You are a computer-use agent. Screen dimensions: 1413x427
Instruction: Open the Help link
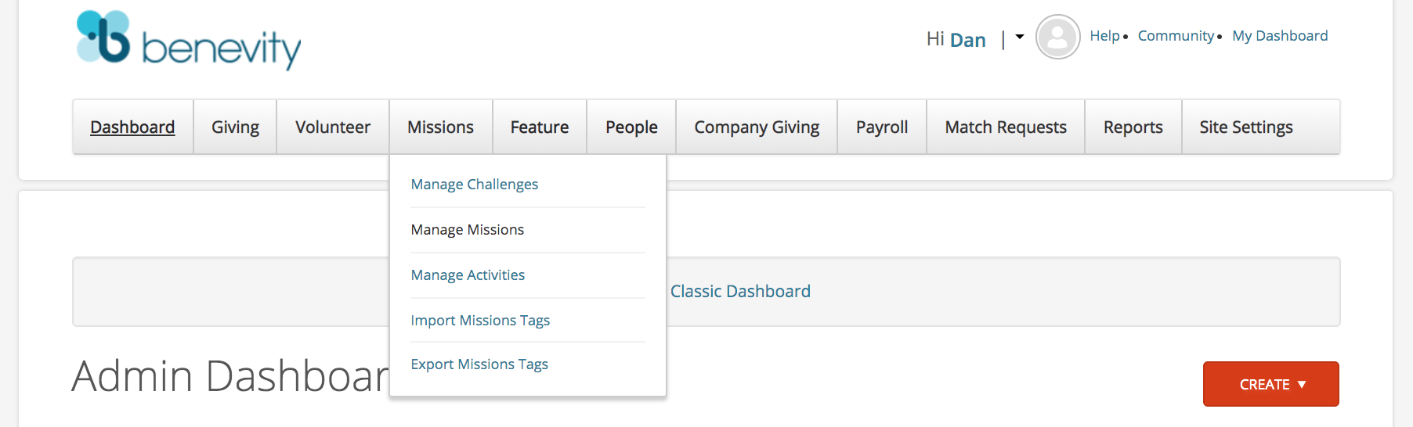click(1104, 36)
